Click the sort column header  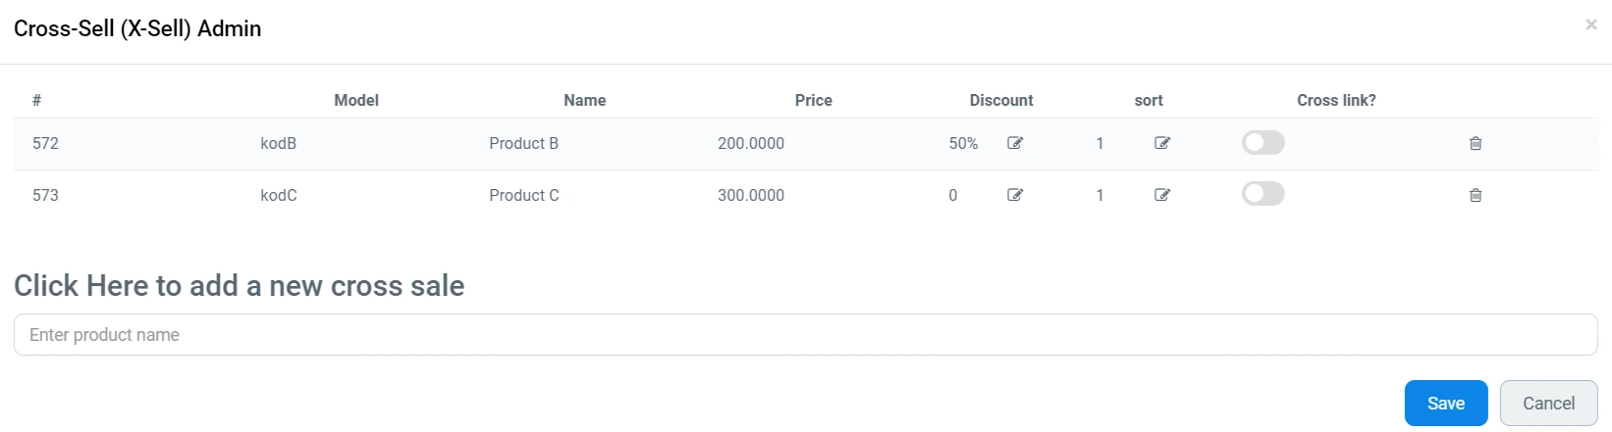(x=1149, y=100)
